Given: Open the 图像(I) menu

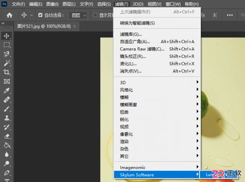Looking at the screenshot, I should (52, 4).
